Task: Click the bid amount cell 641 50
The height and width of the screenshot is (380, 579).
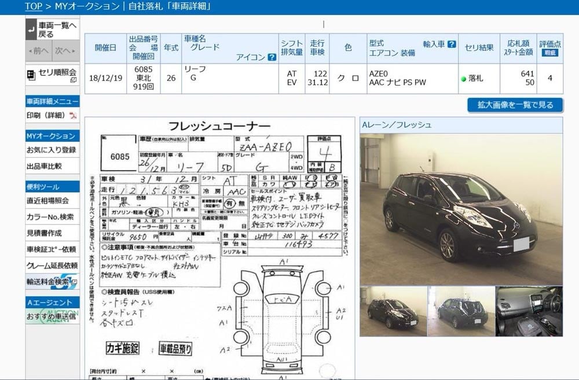Action: 518,79
